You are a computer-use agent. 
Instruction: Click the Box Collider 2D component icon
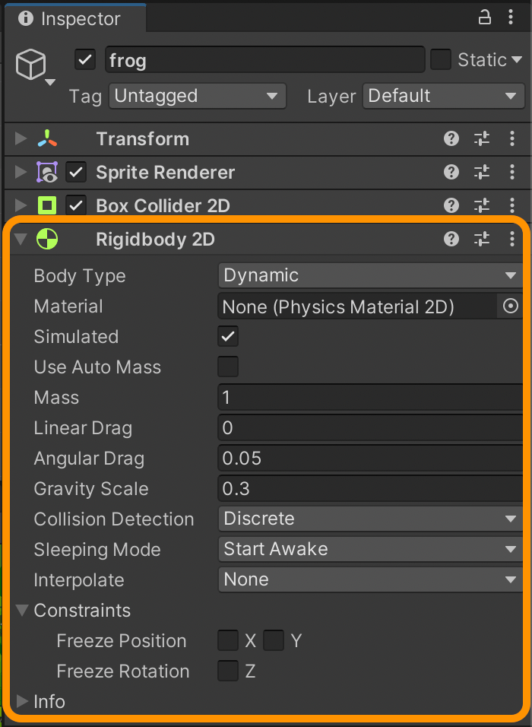click(47, 205)
